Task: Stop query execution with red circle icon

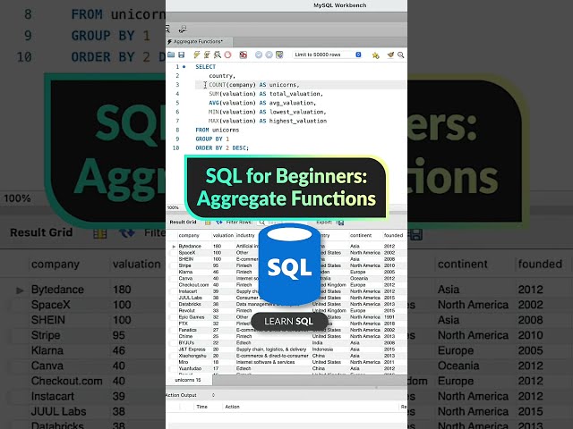Action: 227,55
